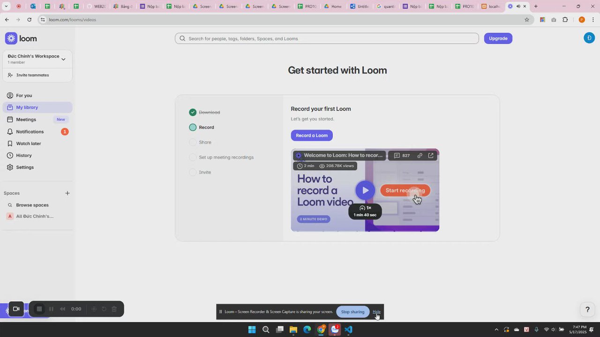Play the Welcome to Loom video
Viewport: 600px width, 337px height.
coord(365,190)
